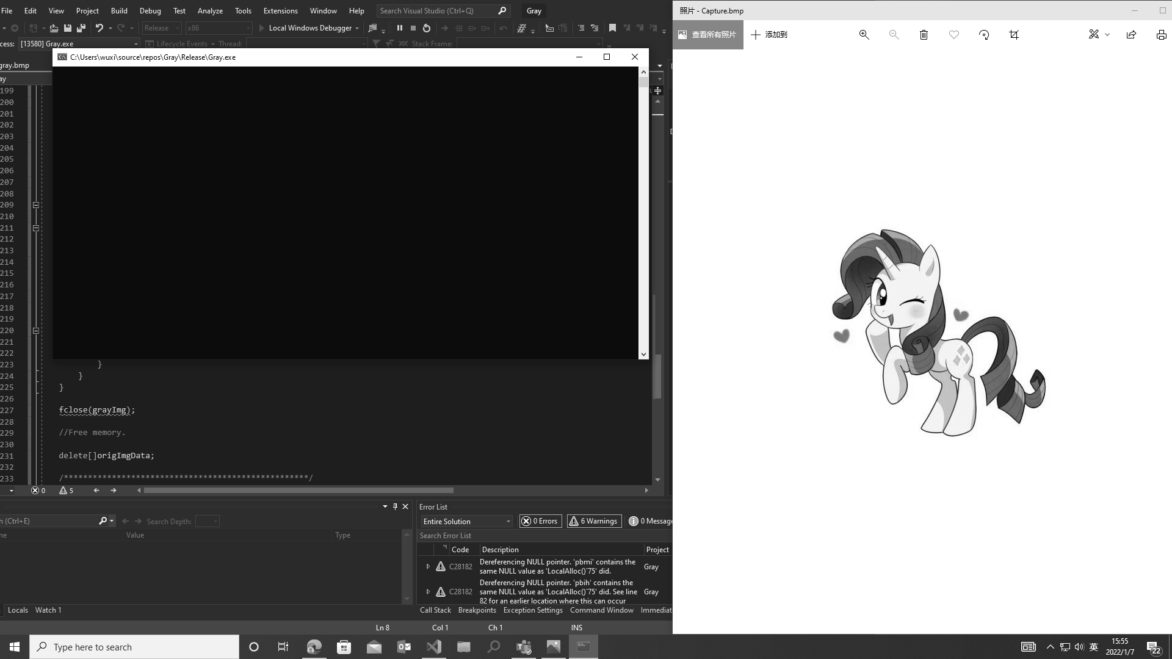The image size is (1172, 659).
Task: Switch to the Locals tab
Action: coord(18,610)
